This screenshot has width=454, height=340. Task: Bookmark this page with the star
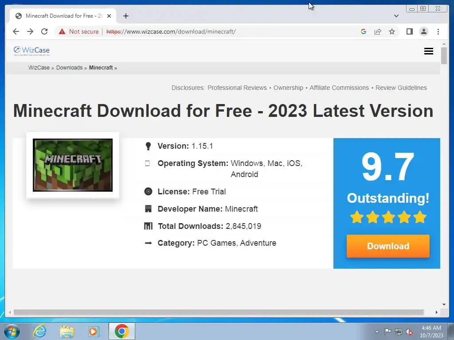392,31
